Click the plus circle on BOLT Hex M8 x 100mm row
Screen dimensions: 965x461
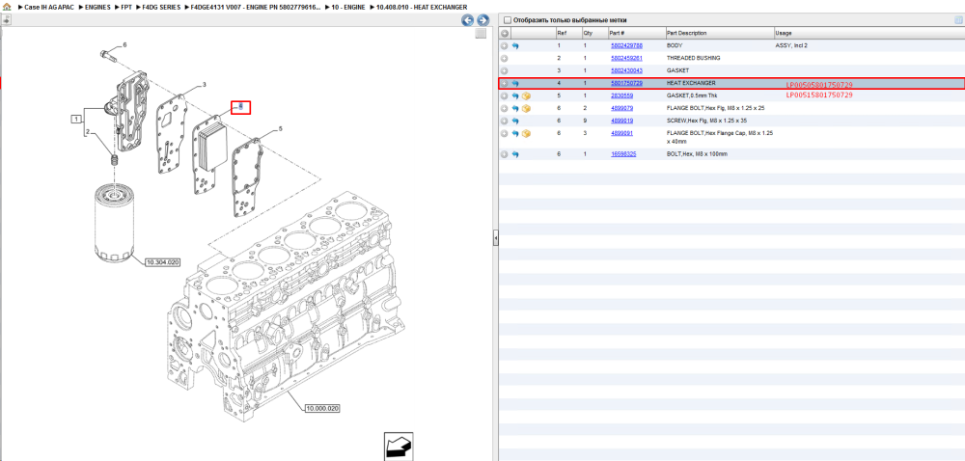[504, 154]
